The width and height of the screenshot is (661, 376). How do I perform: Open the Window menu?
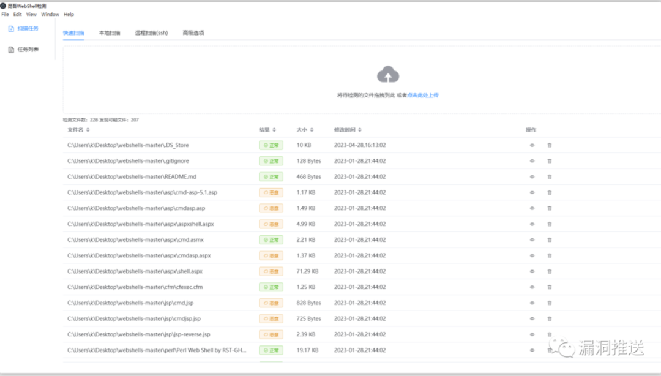50,14
